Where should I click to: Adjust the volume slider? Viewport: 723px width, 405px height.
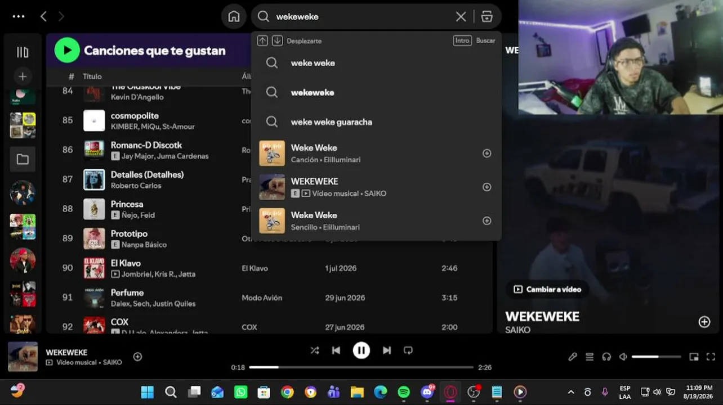pos(657,357)
